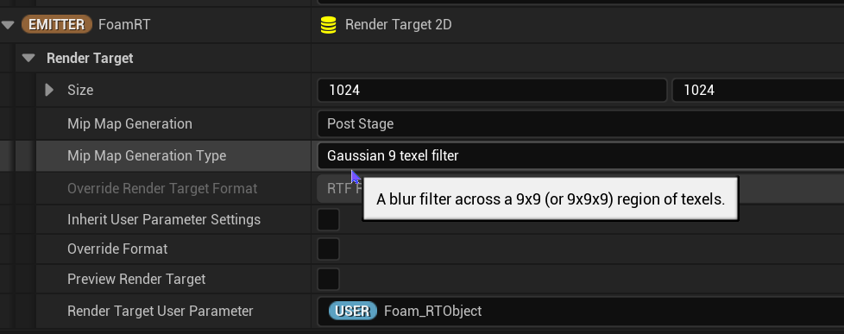844x334 pixels.
Task: Click the Render Target 2D type label
Action: 399,25
